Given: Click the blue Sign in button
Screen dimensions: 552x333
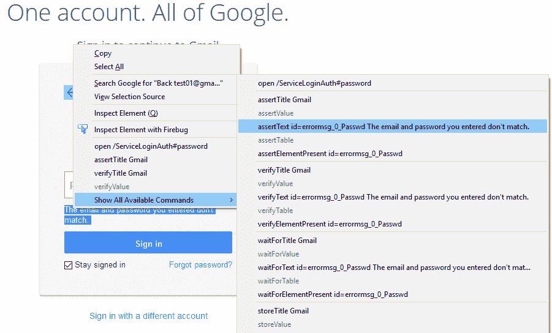Looking at the screenshot, I should tap(148, 242).
